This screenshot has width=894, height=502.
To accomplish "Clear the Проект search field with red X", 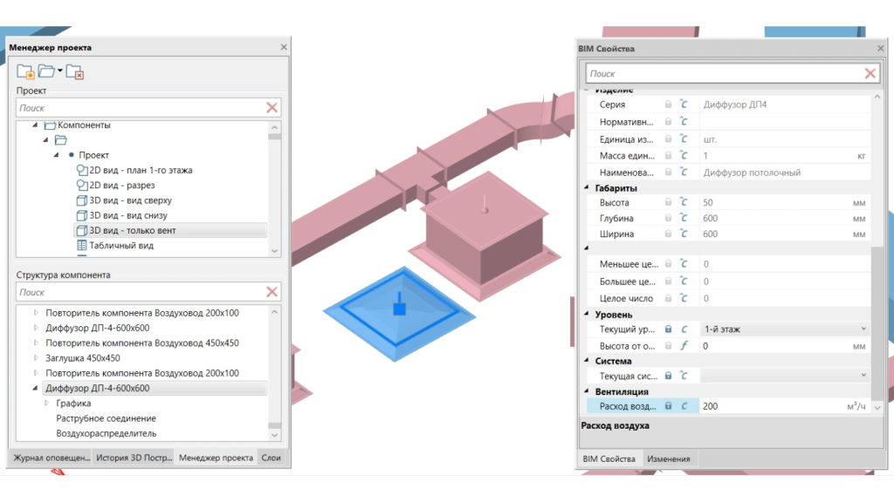I will tap(272, 108).
